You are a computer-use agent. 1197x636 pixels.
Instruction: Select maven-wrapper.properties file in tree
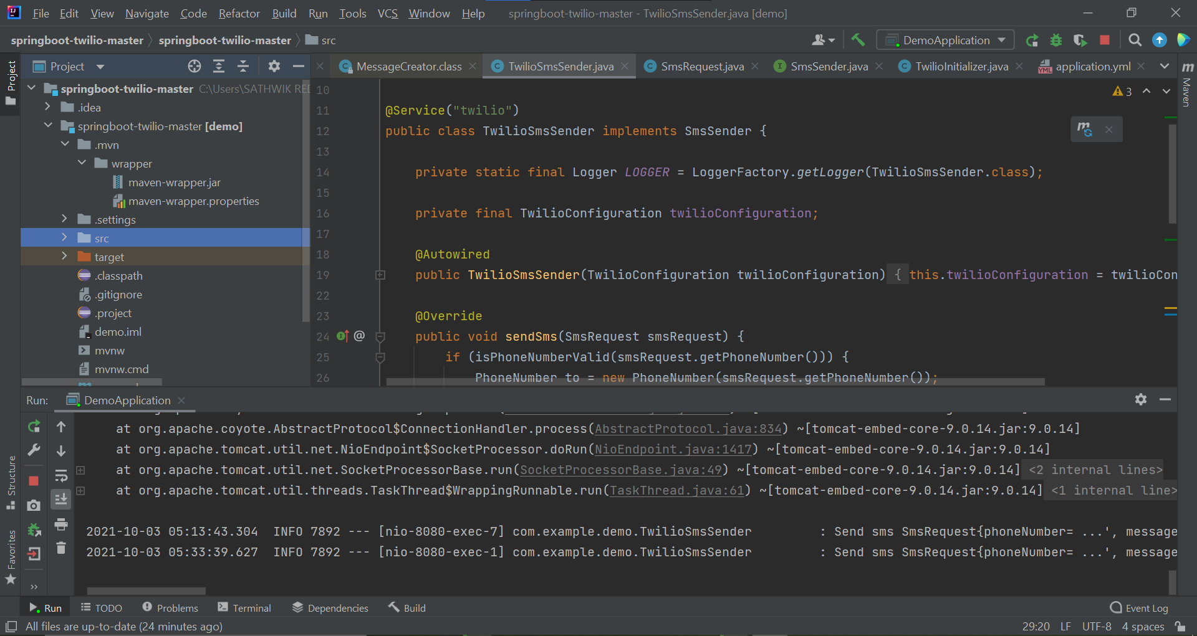pos(193,201)
